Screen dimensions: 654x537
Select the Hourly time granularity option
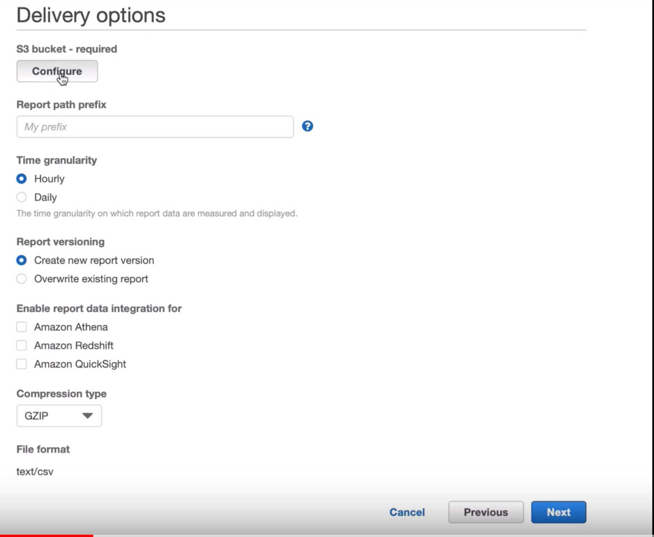(x=21, y=179)
